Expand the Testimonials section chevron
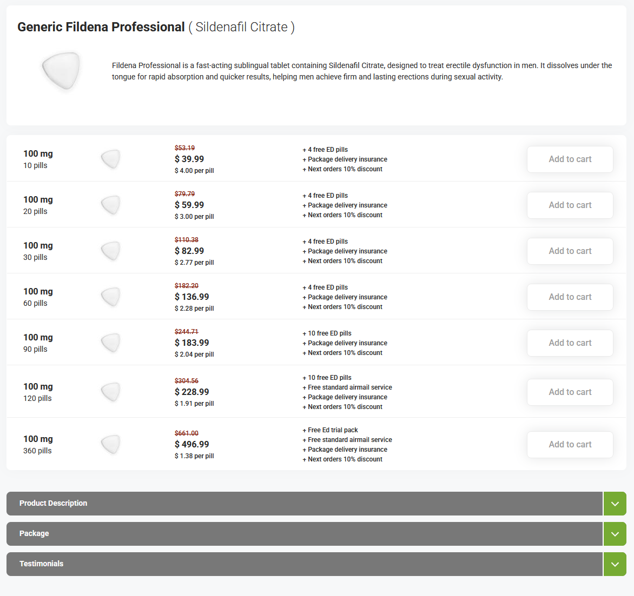 click(x=615, y=564)
